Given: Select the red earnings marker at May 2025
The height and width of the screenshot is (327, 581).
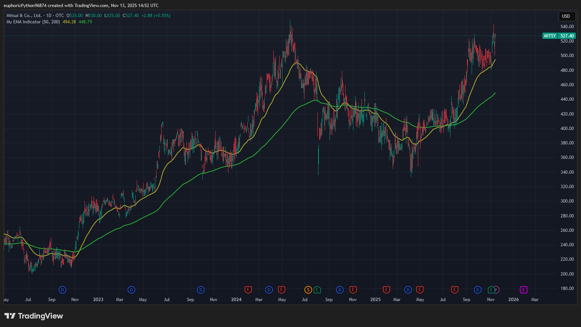Looking at the screenshot, I should click(420, 290).
